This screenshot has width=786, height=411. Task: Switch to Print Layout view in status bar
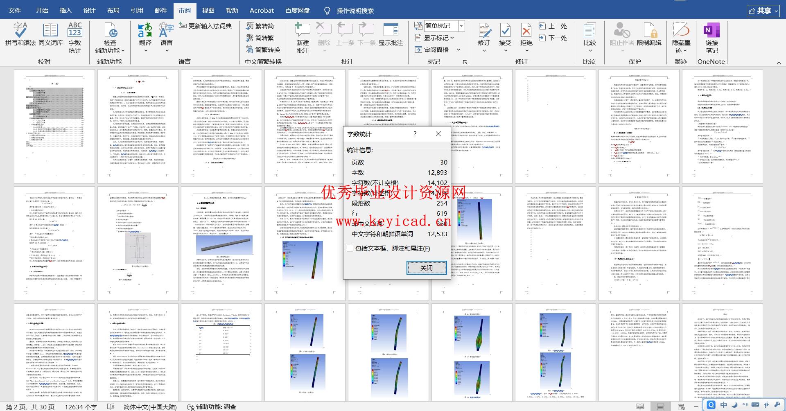(660, 407)
